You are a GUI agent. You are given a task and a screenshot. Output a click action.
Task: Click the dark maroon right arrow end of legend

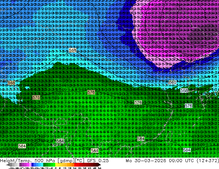tap(99, 165)
